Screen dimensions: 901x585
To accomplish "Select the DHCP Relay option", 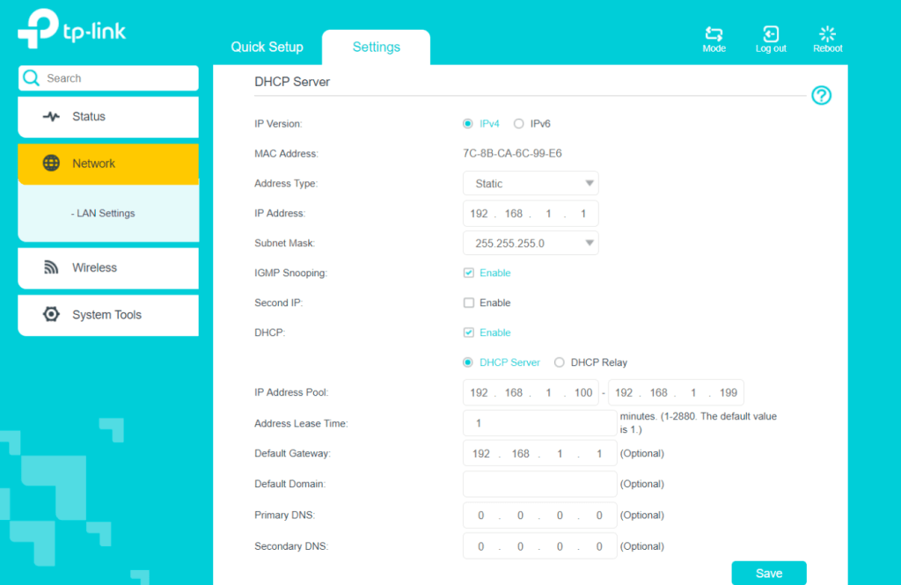I will pos(560,362).
